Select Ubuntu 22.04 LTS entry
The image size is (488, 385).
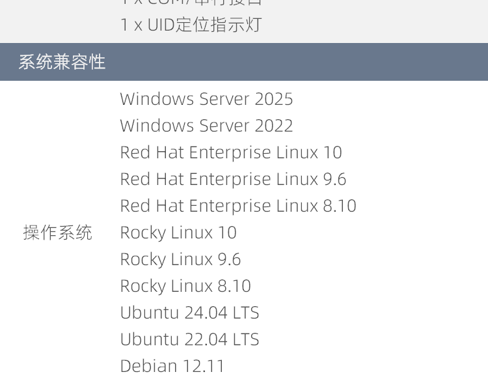pyautogui.click(x=189, y=339)
